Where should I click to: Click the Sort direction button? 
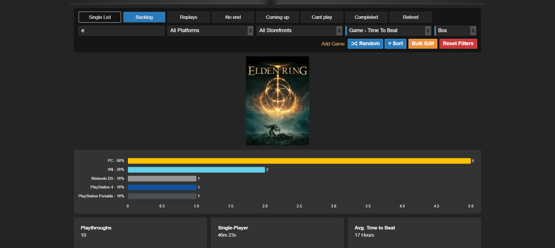click(x=395, y=44)
